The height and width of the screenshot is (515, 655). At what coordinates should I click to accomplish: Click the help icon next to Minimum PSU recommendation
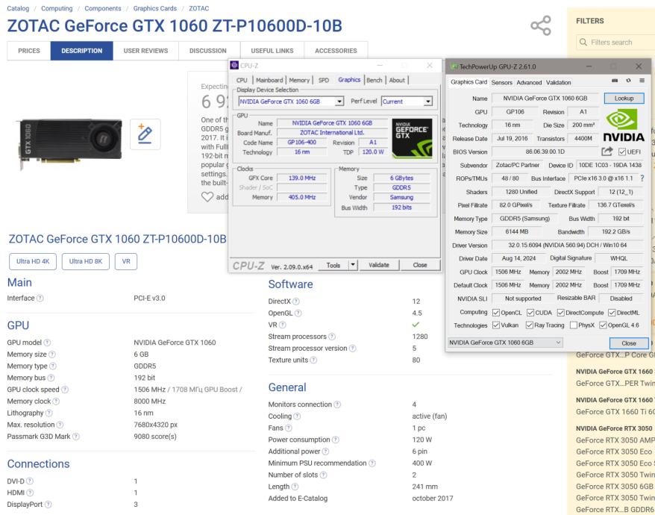(372, 463)
